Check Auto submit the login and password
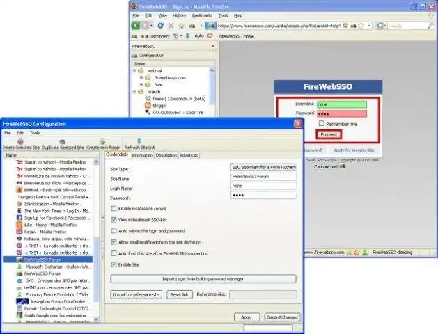This screenshot has height=334, width=438. click(114, 231)
